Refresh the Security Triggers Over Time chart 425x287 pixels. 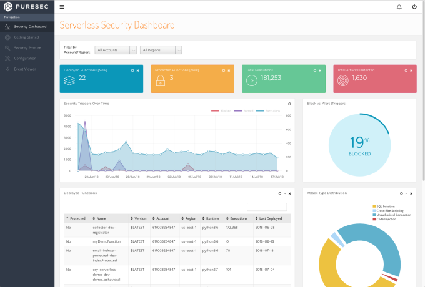point(289,104)
